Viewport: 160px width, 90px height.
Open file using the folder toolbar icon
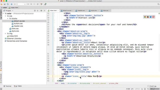pyautogui.click(x=1, y=4)
